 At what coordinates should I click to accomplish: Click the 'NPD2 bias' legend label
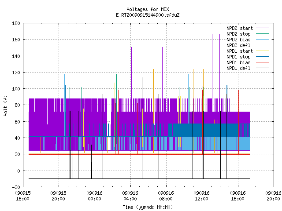pyautogui.click(x=238, y=40)
